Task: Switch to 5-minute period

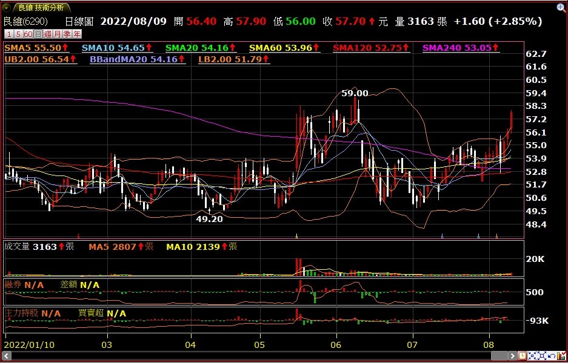Action: pos(18,34)
